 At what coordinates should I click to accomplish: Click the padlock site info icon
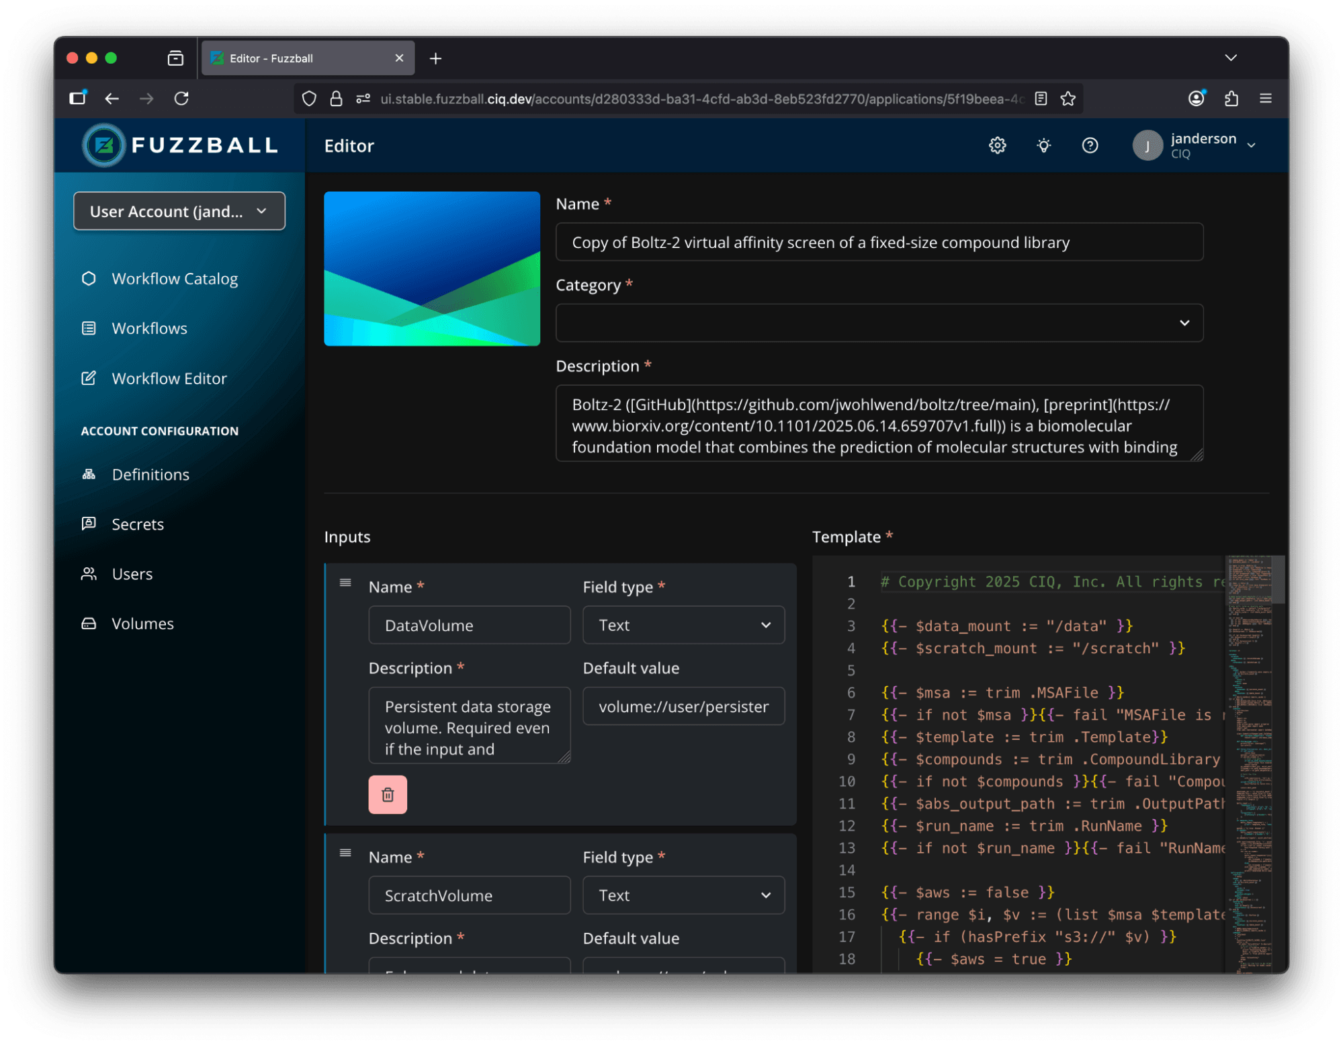336,99
